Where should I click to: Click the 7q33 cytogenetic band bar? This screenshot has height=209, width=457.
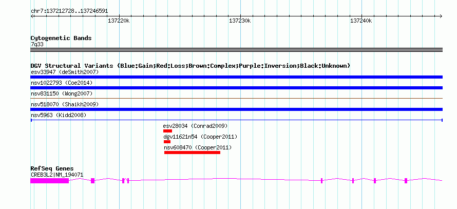236,50
